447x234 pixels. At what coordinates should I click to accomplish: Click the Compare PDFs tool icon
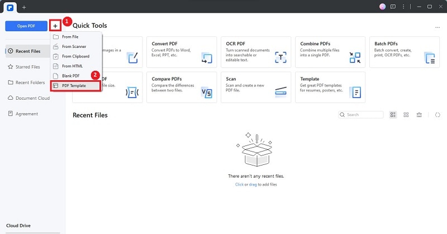(x=206, y=92)
